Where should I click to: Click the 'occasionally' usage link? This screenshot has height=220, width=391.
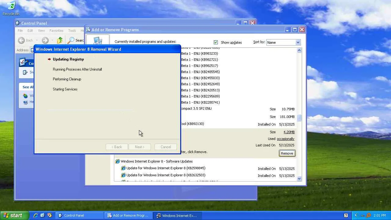click(x=286, y=139)
